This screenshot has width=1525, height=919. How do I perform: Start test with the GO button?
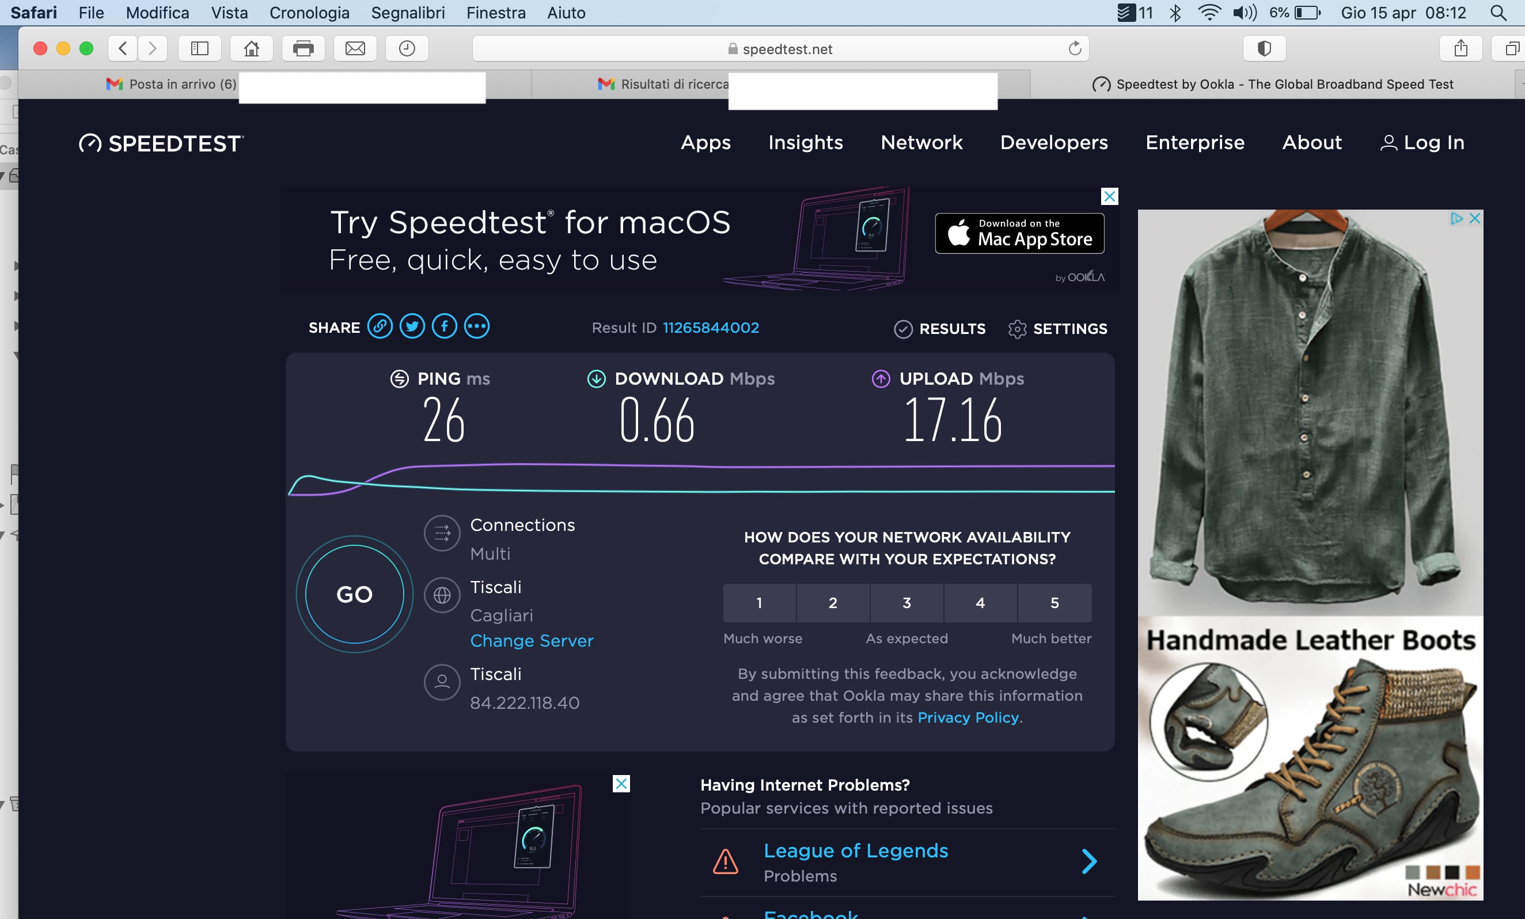(355, 594)
